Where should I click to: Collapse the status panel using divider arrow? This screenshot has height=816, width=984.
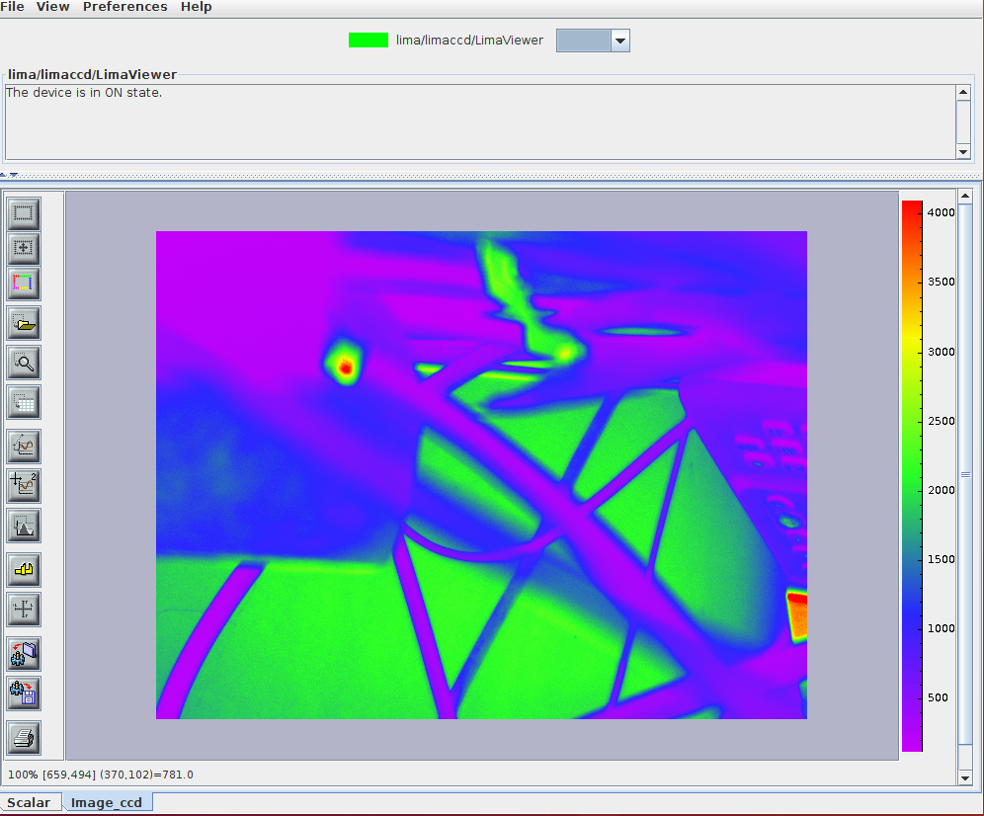[5, 175]
